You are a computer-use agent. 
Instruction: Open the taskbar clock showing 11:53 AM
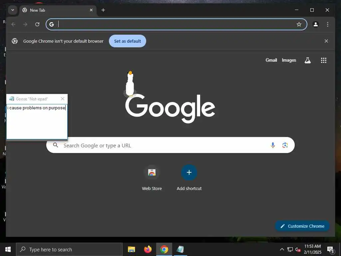pos(312,249)
